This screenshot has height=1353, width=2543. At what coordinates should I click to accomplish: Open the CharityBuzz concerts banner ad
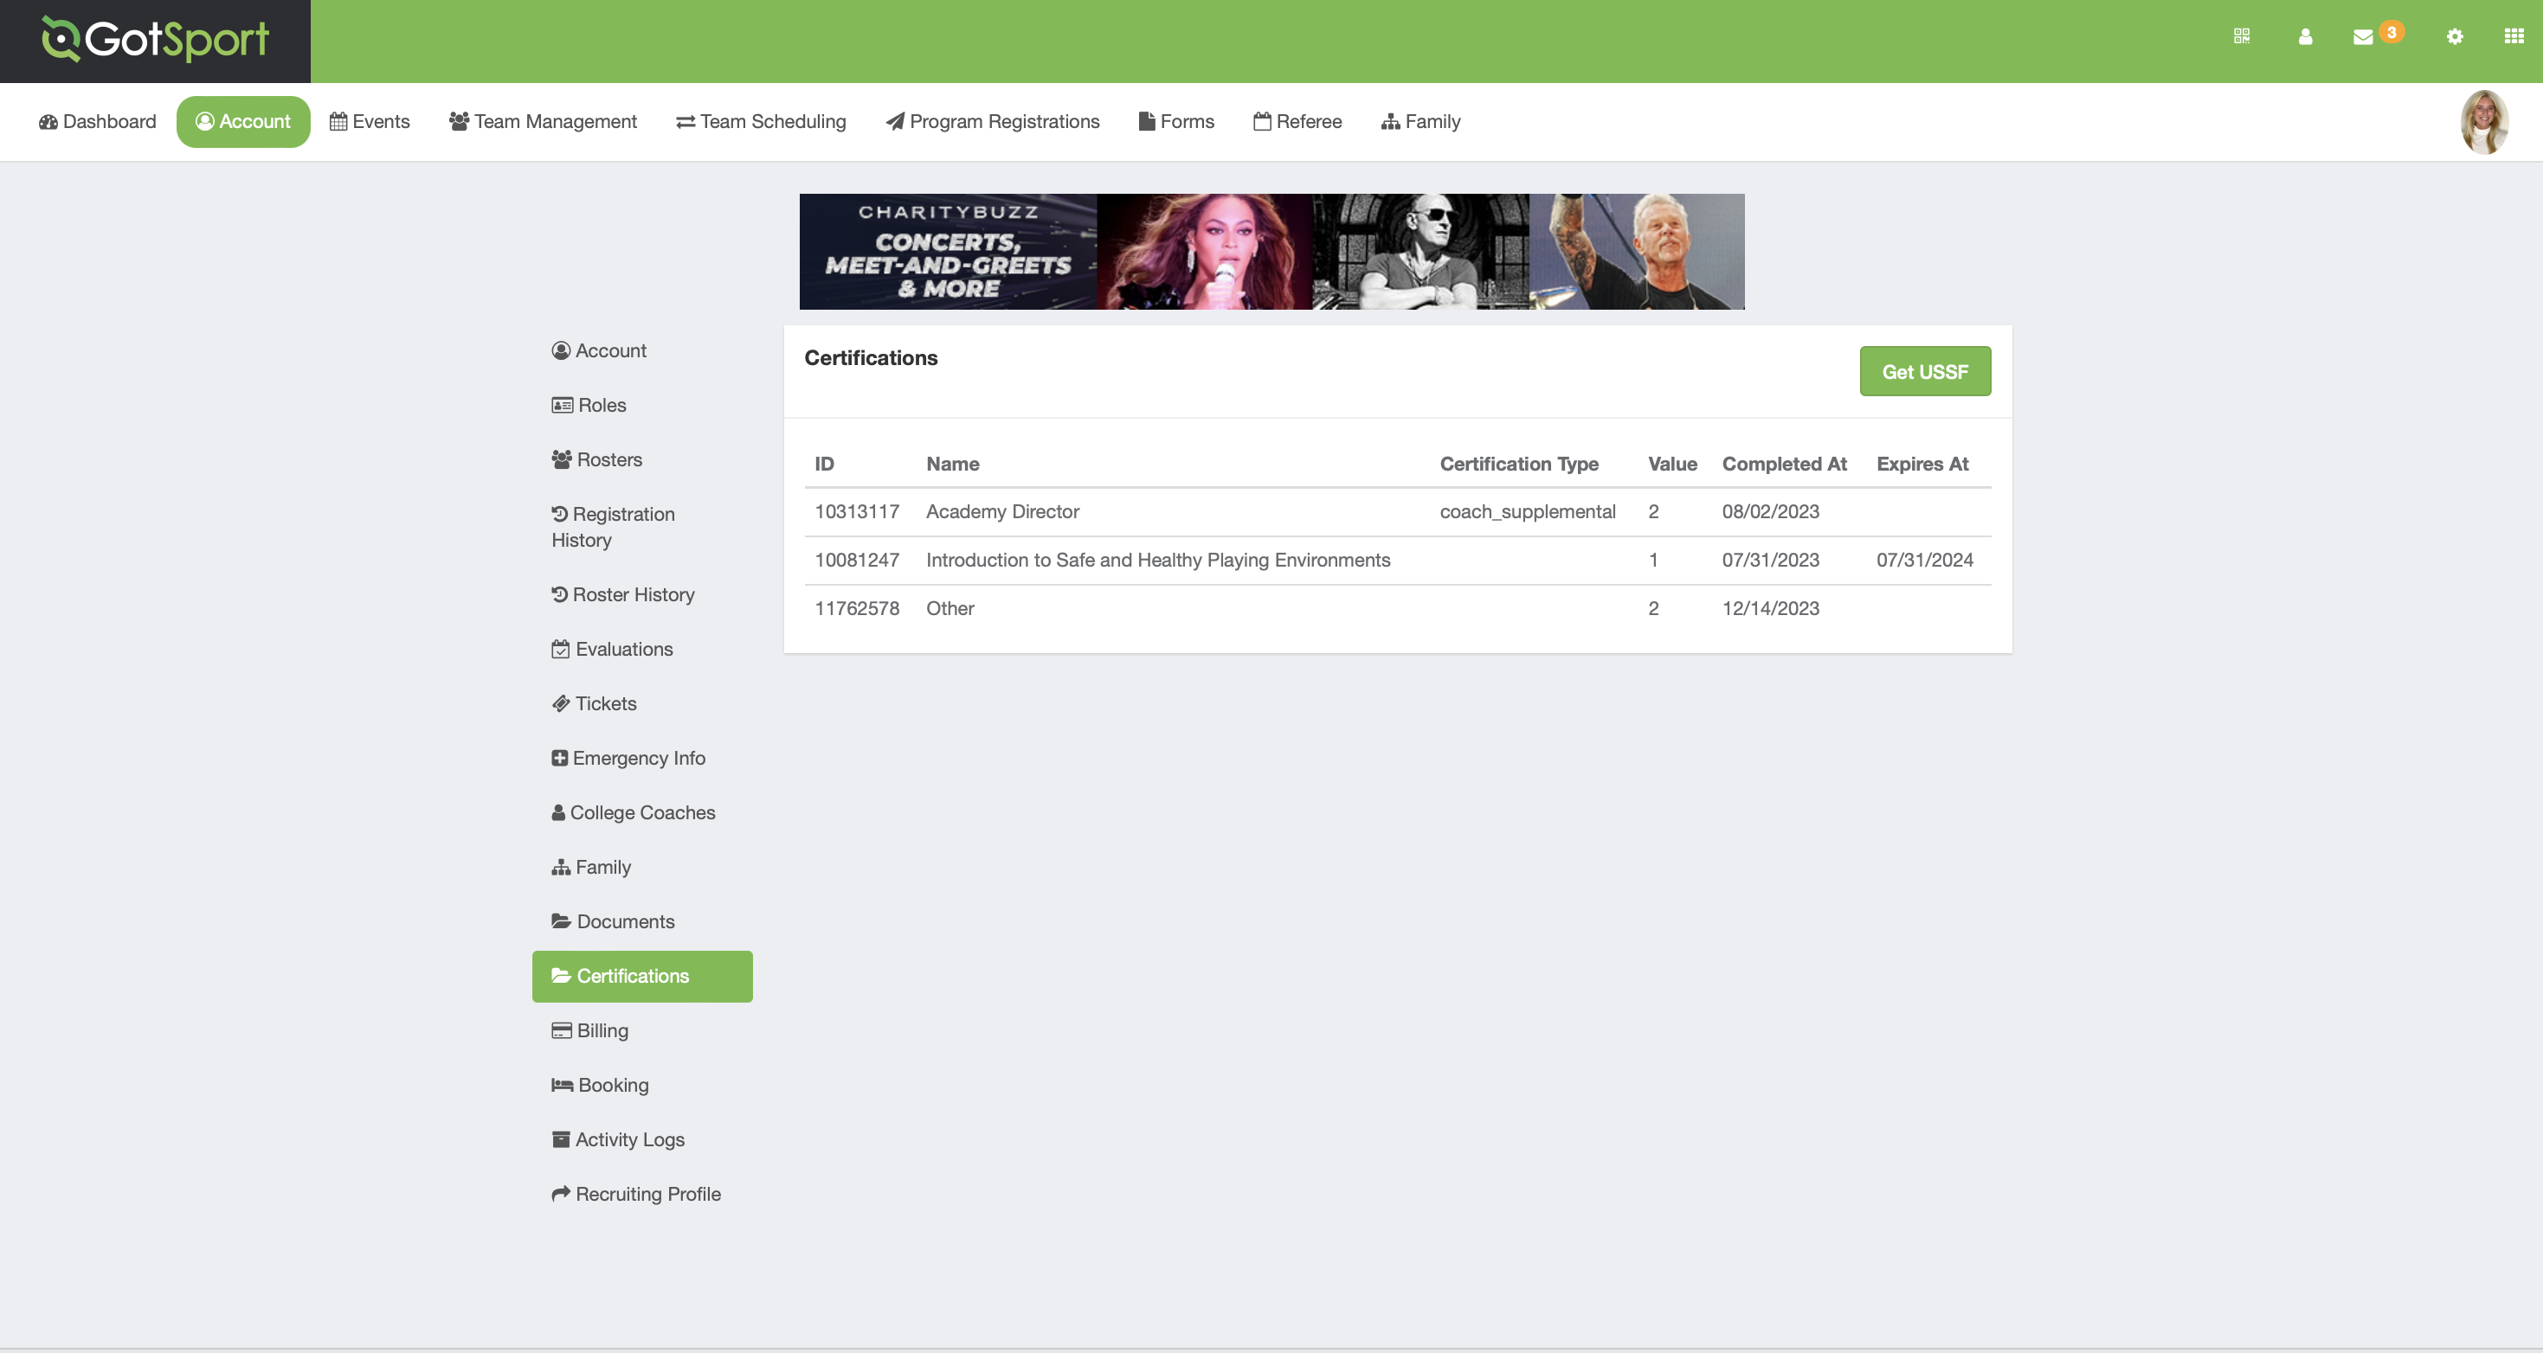coord(1271,252)
